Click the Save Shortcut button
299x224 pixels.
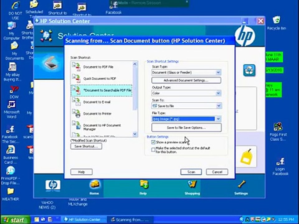coord(86,146)
